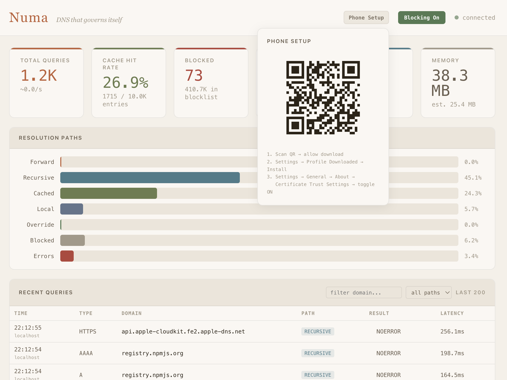The width and height of the screenshot is (507, 380).
Task: Open Phone Setup from the header
Action: pyautogui.click(x=366, y=17)
